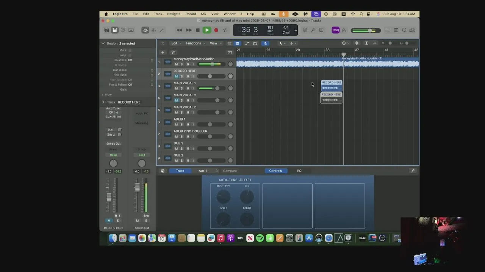Image resolution: width=485 pixels, height=272 pixels.
Task: Tick the region Mute checkbox in inspector
Action: 130,50
